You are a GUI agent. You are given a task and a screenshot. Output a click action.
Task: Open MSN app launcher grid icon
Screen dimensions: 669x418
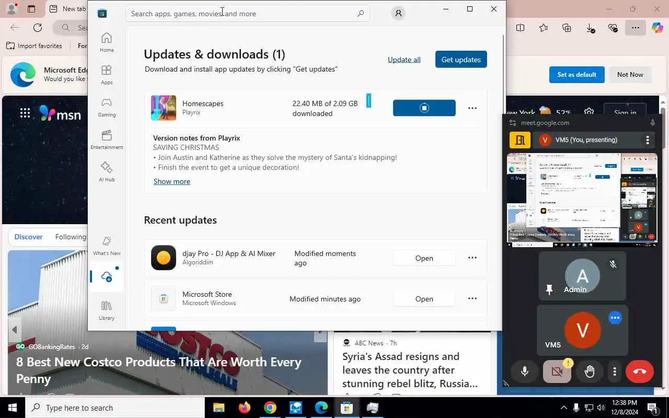point(25,113)
